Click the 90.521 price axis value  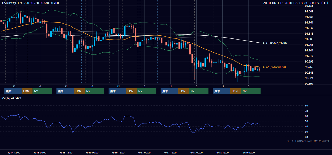point(309,78)
